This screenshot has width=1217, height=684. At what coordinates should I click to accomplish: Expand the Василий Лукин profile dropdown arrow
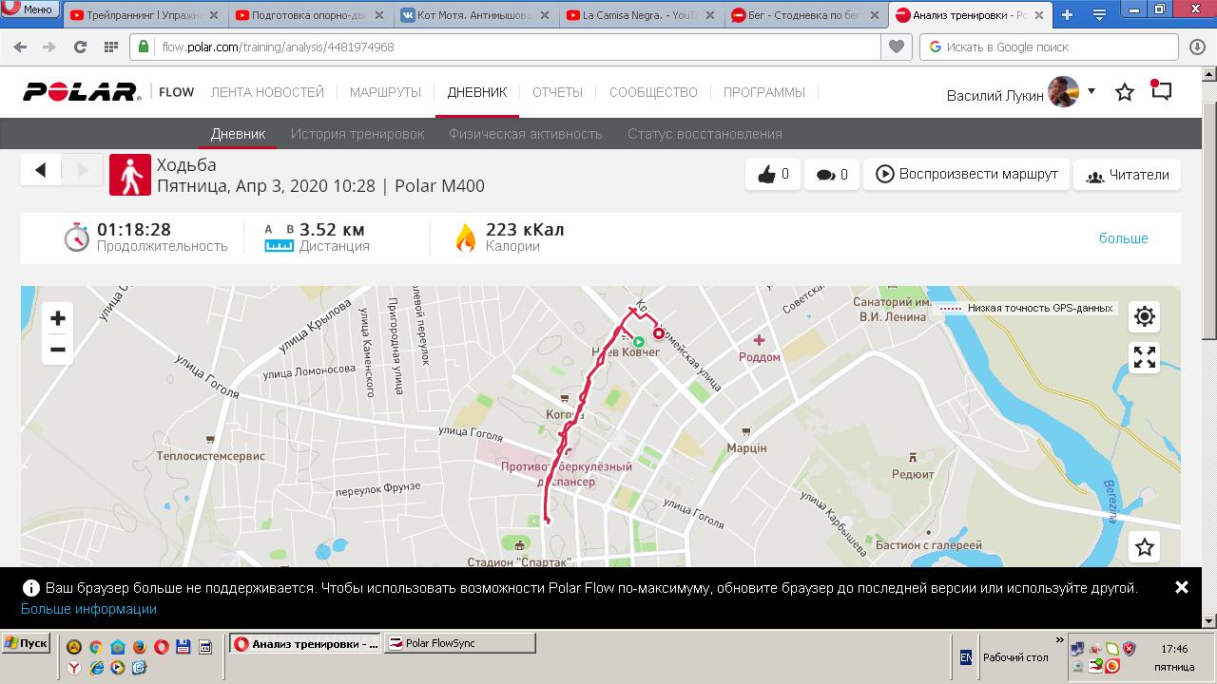(x=1091, y=91)
